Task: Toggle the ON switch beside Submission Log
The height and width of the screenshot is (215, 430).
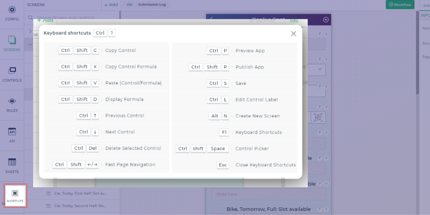Action: 129,5
